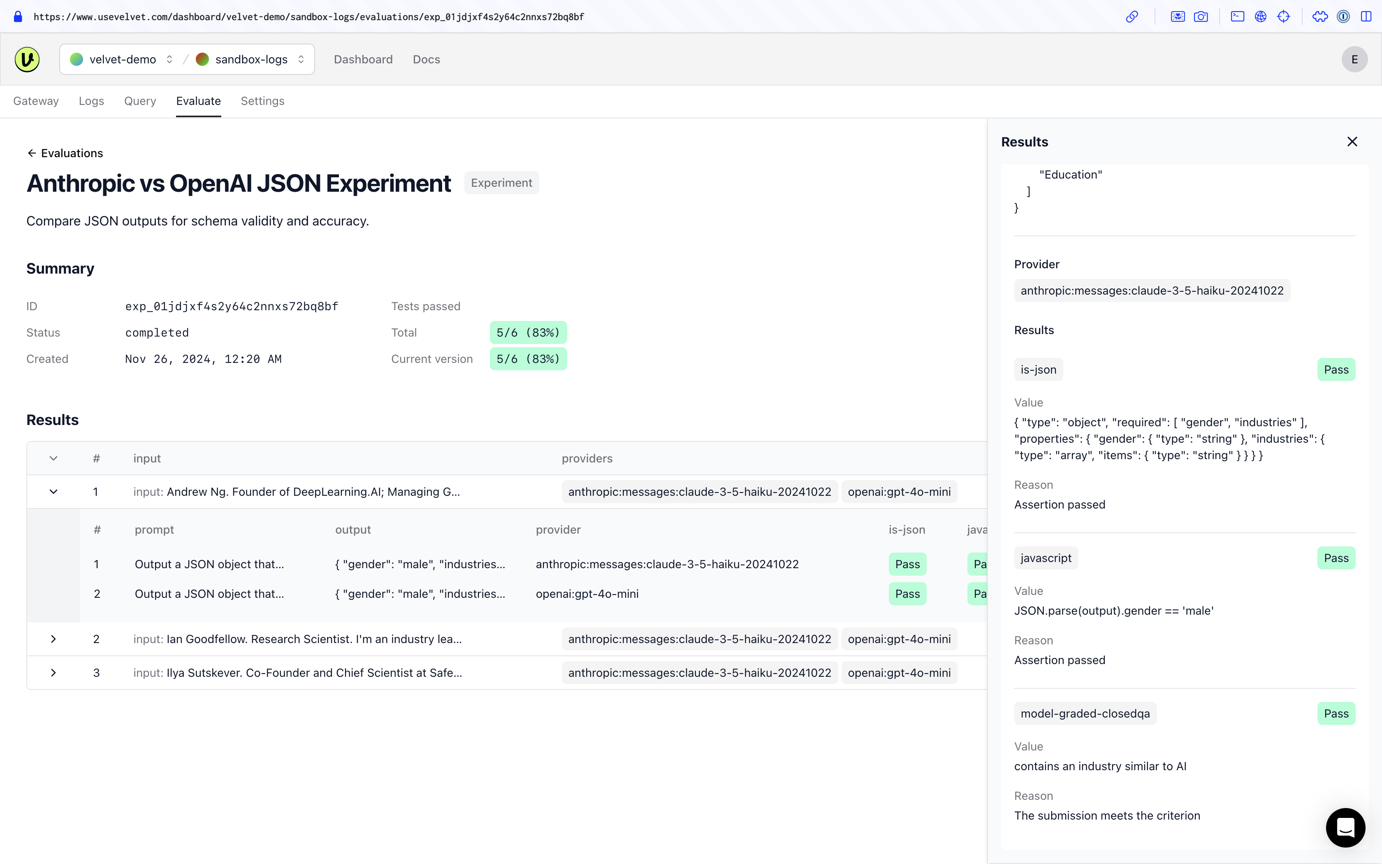The image size is (1382, 864).
Task: Click the Dashboard navigation link
Action: (363, 59)
